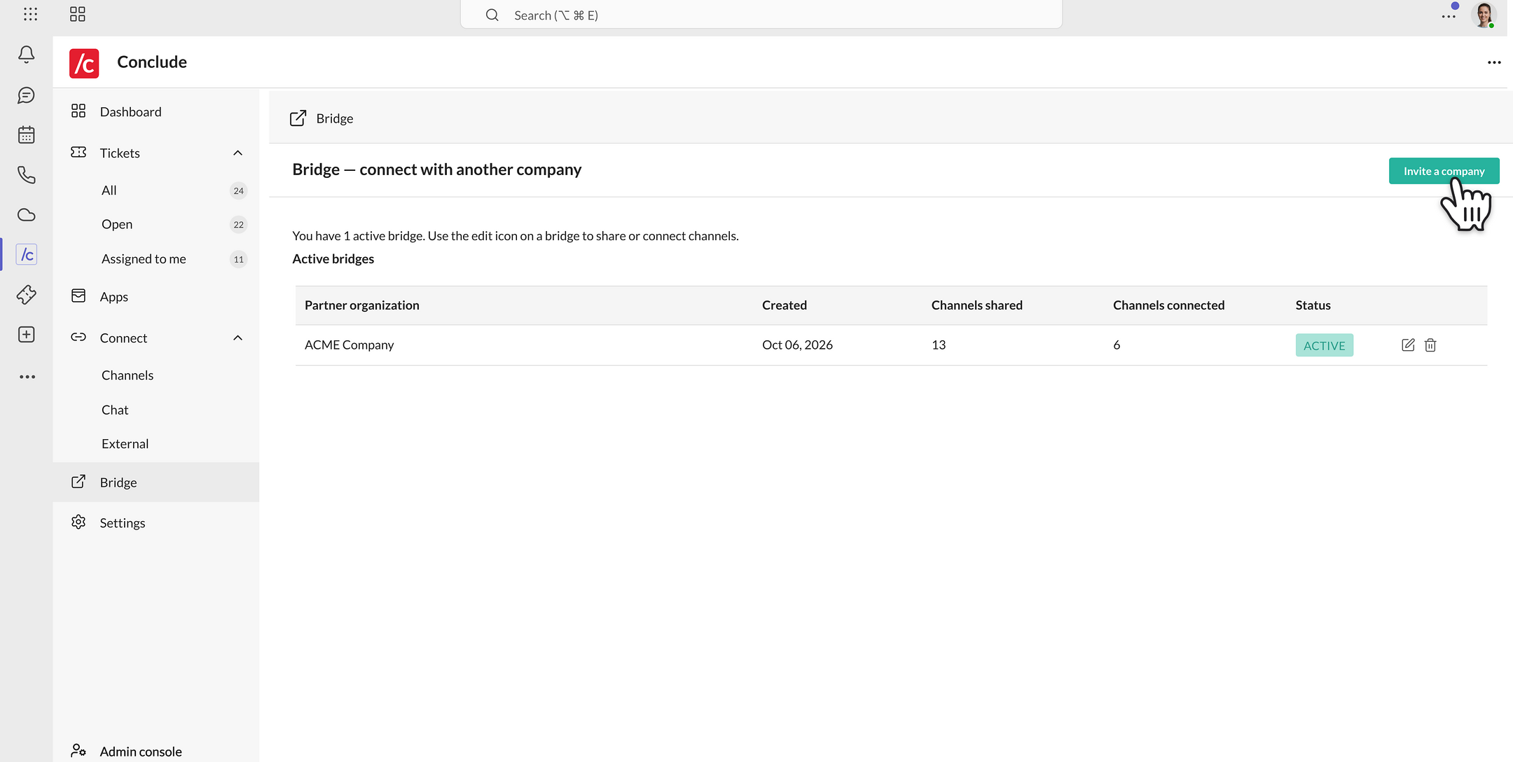This screenshot has width=1513, height=762.
Task: Open the Calendar icon in rail
Action: 27,134
